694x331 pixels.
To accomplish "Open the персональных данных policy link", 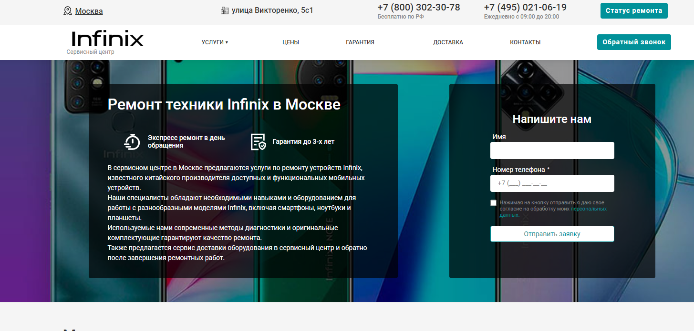I will pos(589,209).
